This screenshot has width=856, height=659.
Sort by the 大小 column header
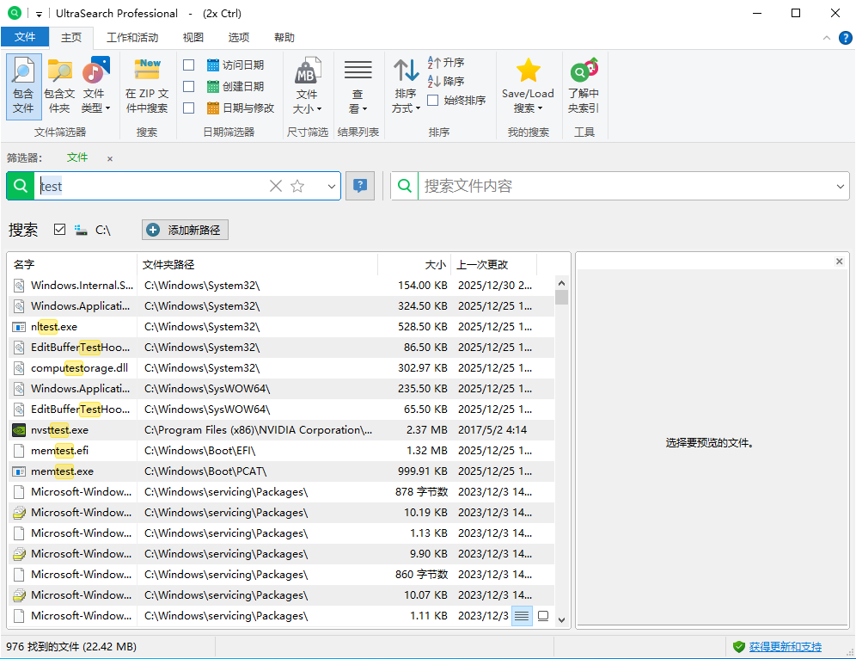tap(415, 264)
